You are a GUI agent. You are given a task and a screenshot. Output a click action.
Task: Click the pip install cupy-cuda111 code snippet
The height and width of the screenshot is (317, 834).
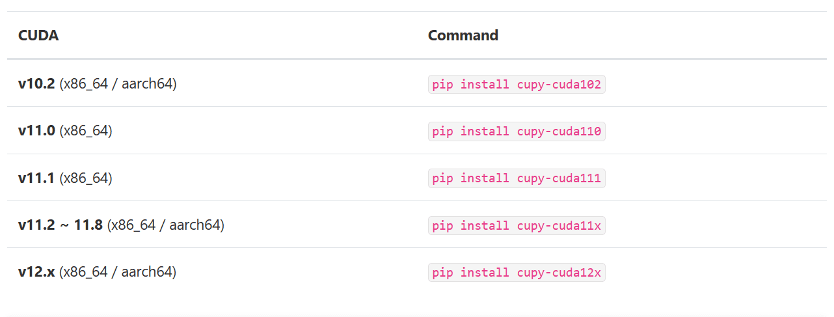click(x=517, y=178)
